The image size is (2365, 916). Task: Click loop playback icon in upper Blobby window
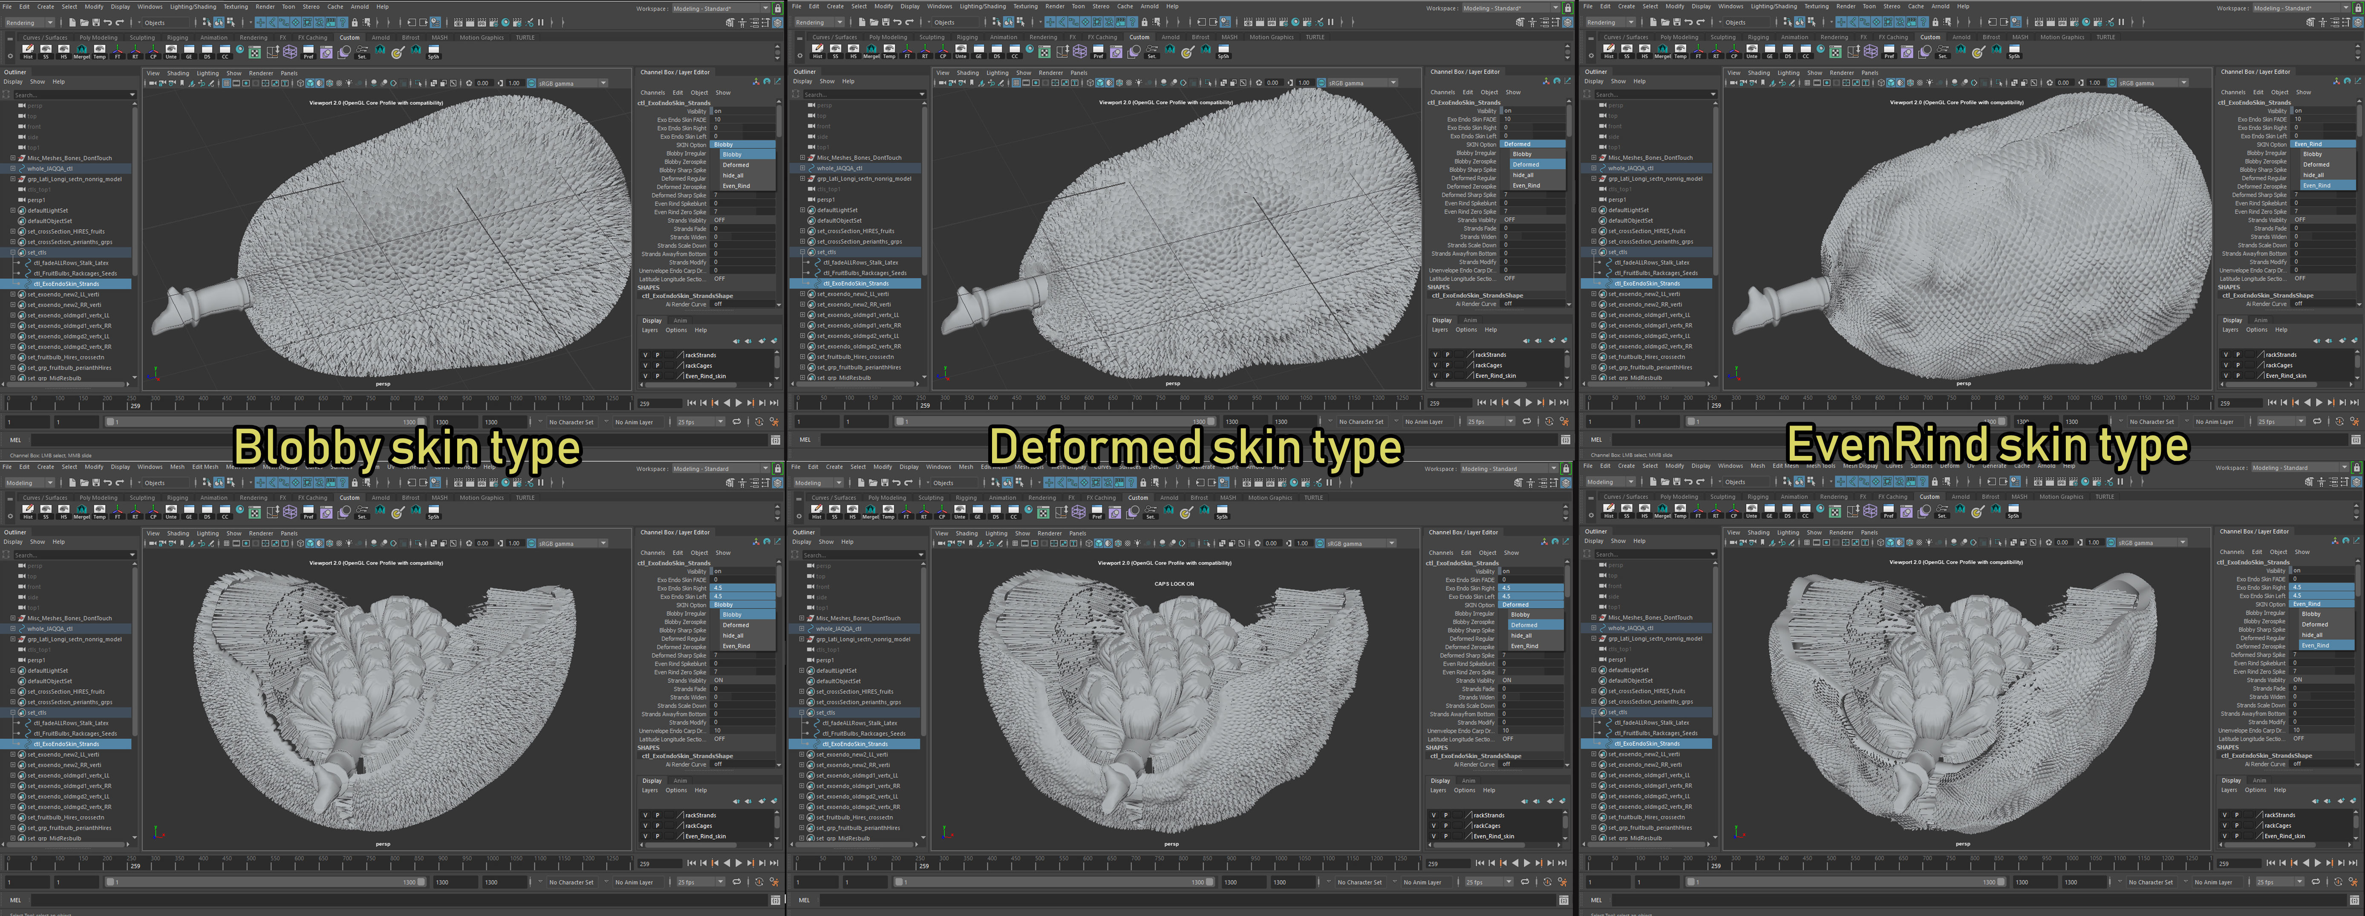[737, 421]
